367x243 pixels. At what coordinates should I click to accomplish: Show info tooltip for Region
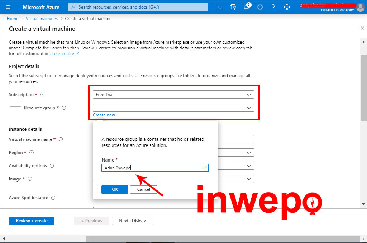(x=32, y=153)
